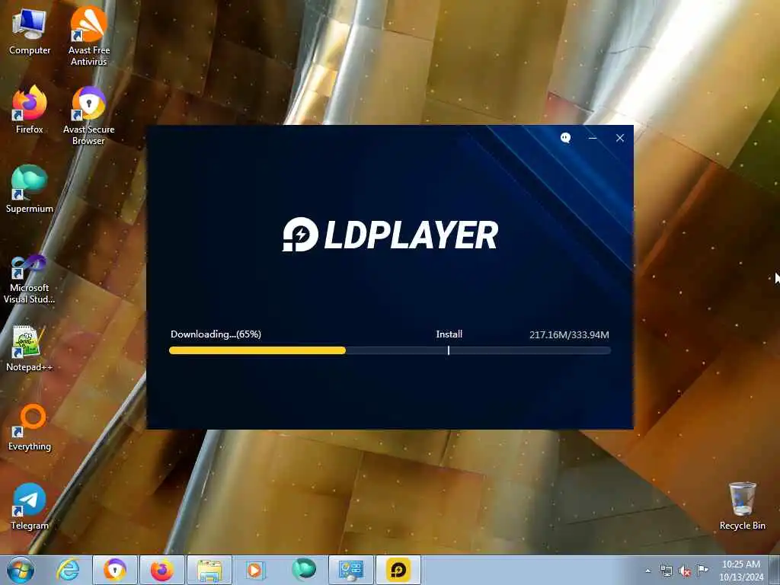The width and height of the screenshot is (780, 585).
Task: Show hidden system tray icons arrow
Action: 647,571
